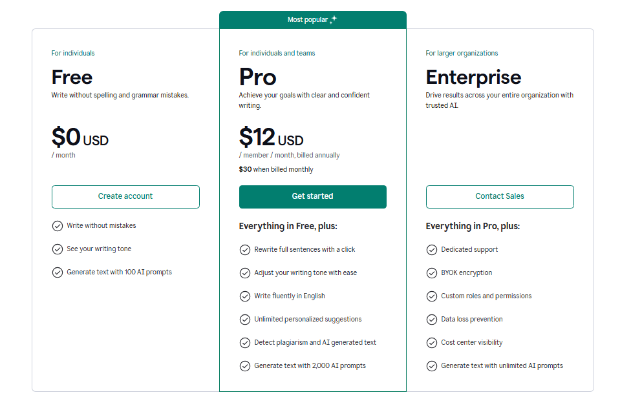Click checkmark icon next to BYOK encryption

[431, 273]
